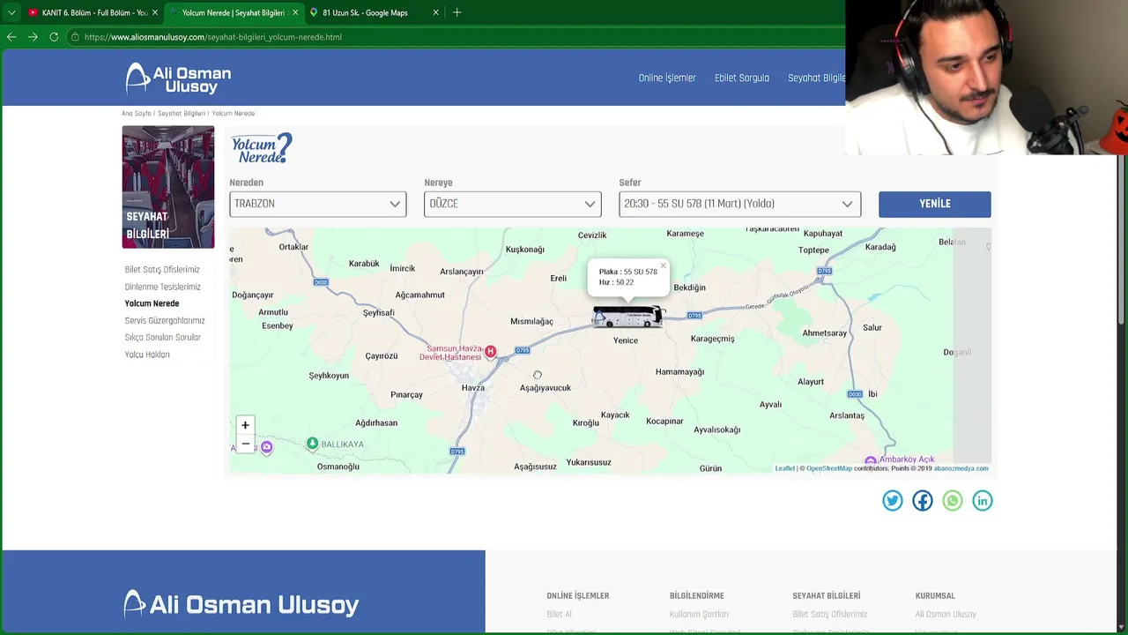Image resolution: width=1128 pixels, height=635 pixels.
Task: Click the BALLIKAYA green map marker
Action: 312,444
